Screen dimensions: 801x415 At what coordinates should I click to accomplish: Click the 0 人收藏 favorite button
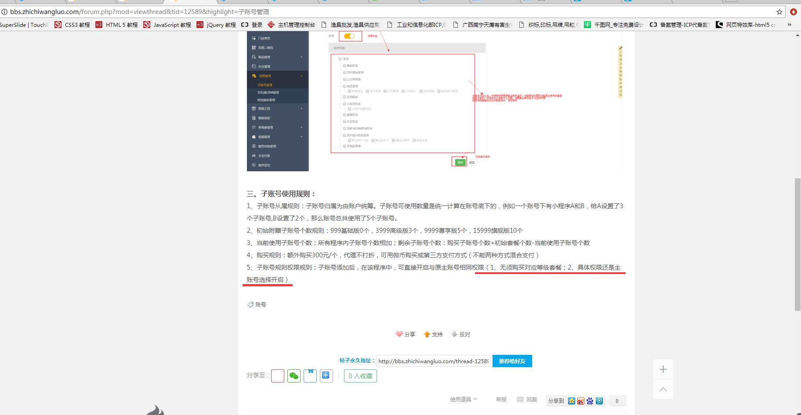(360, 376)
